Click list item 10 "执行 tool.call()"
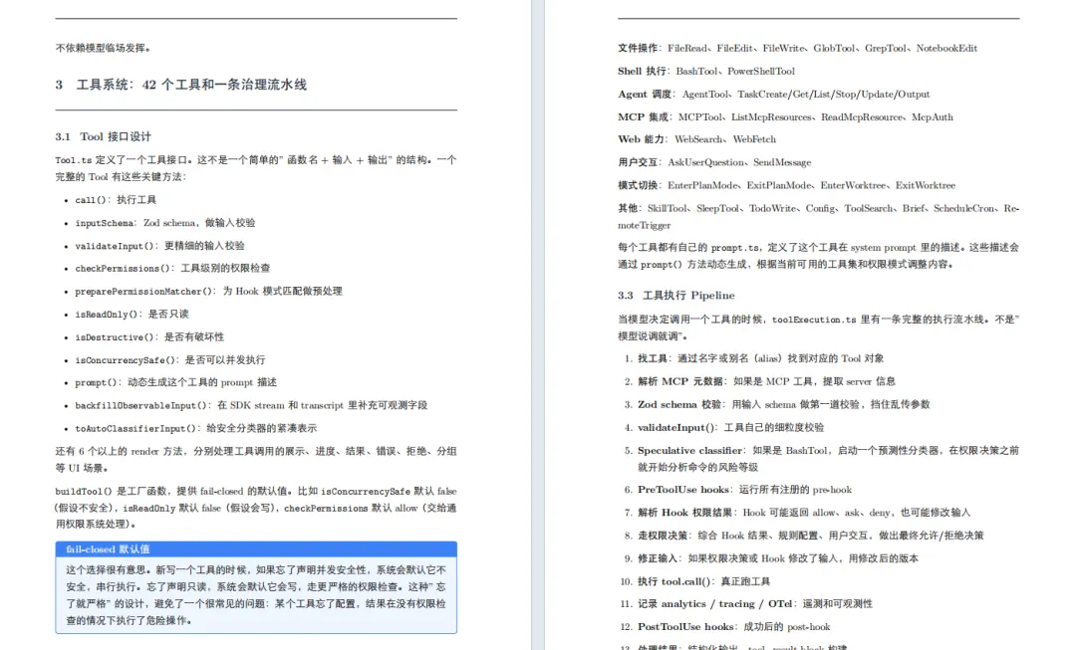This screenshot has height=650, width=1076. pyautogui.click(x=704, y=581)
